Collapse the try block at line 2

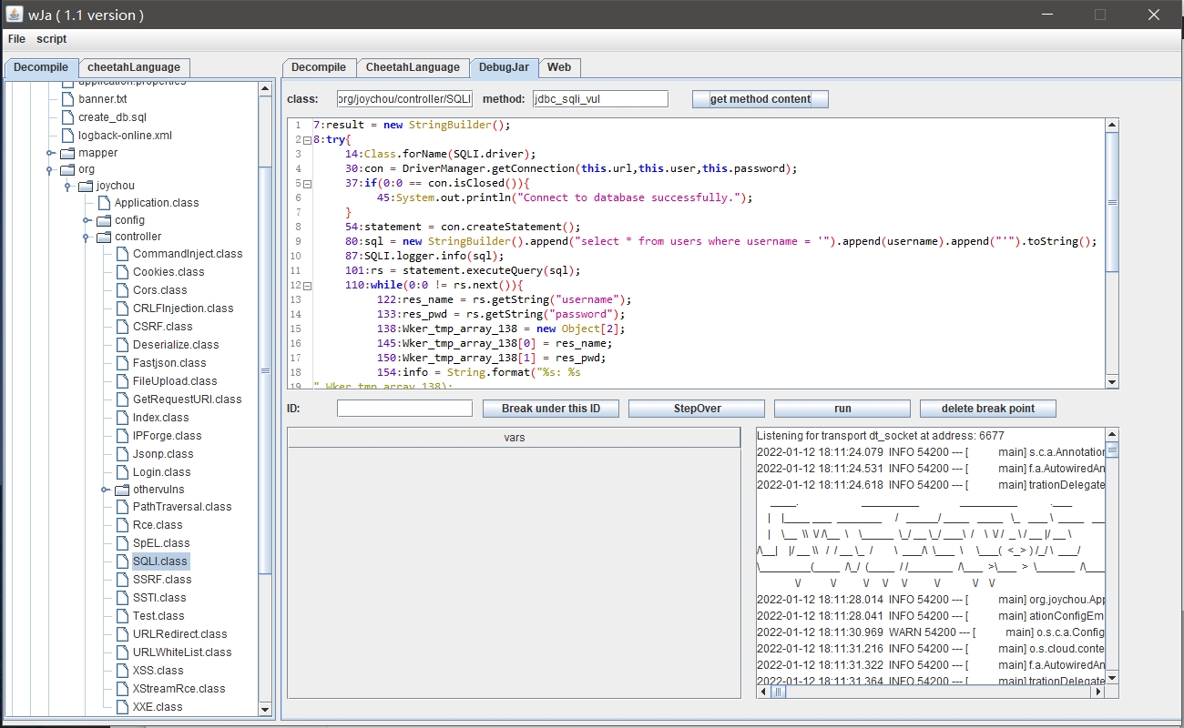tap(307, 140)
